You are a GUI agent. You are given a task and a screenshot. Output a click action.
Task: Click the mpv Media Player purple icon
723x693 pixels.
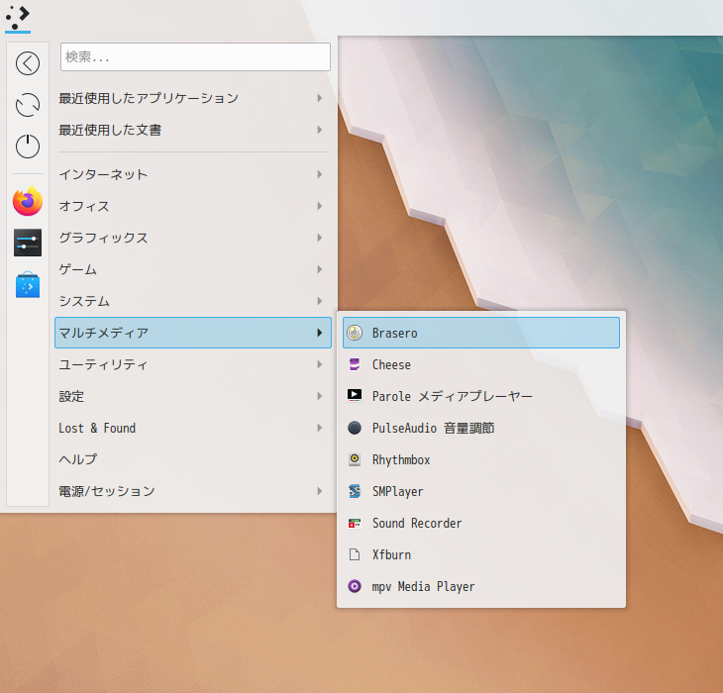[x=355, y=586]
